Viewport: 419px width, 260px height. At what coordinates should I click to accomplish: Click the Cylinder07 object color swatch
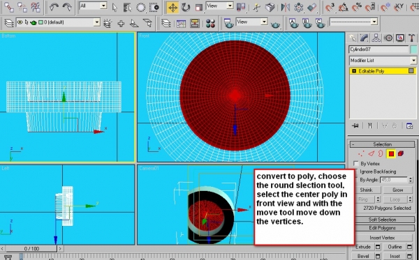click(x=413, y=49)
